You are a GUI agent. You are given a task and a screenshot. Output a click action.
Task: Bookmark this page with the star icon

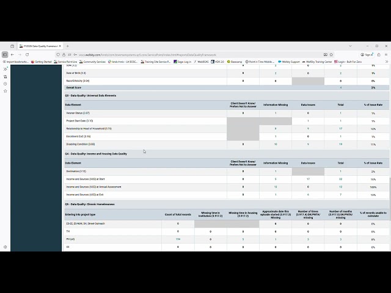[x=331, y=54]
